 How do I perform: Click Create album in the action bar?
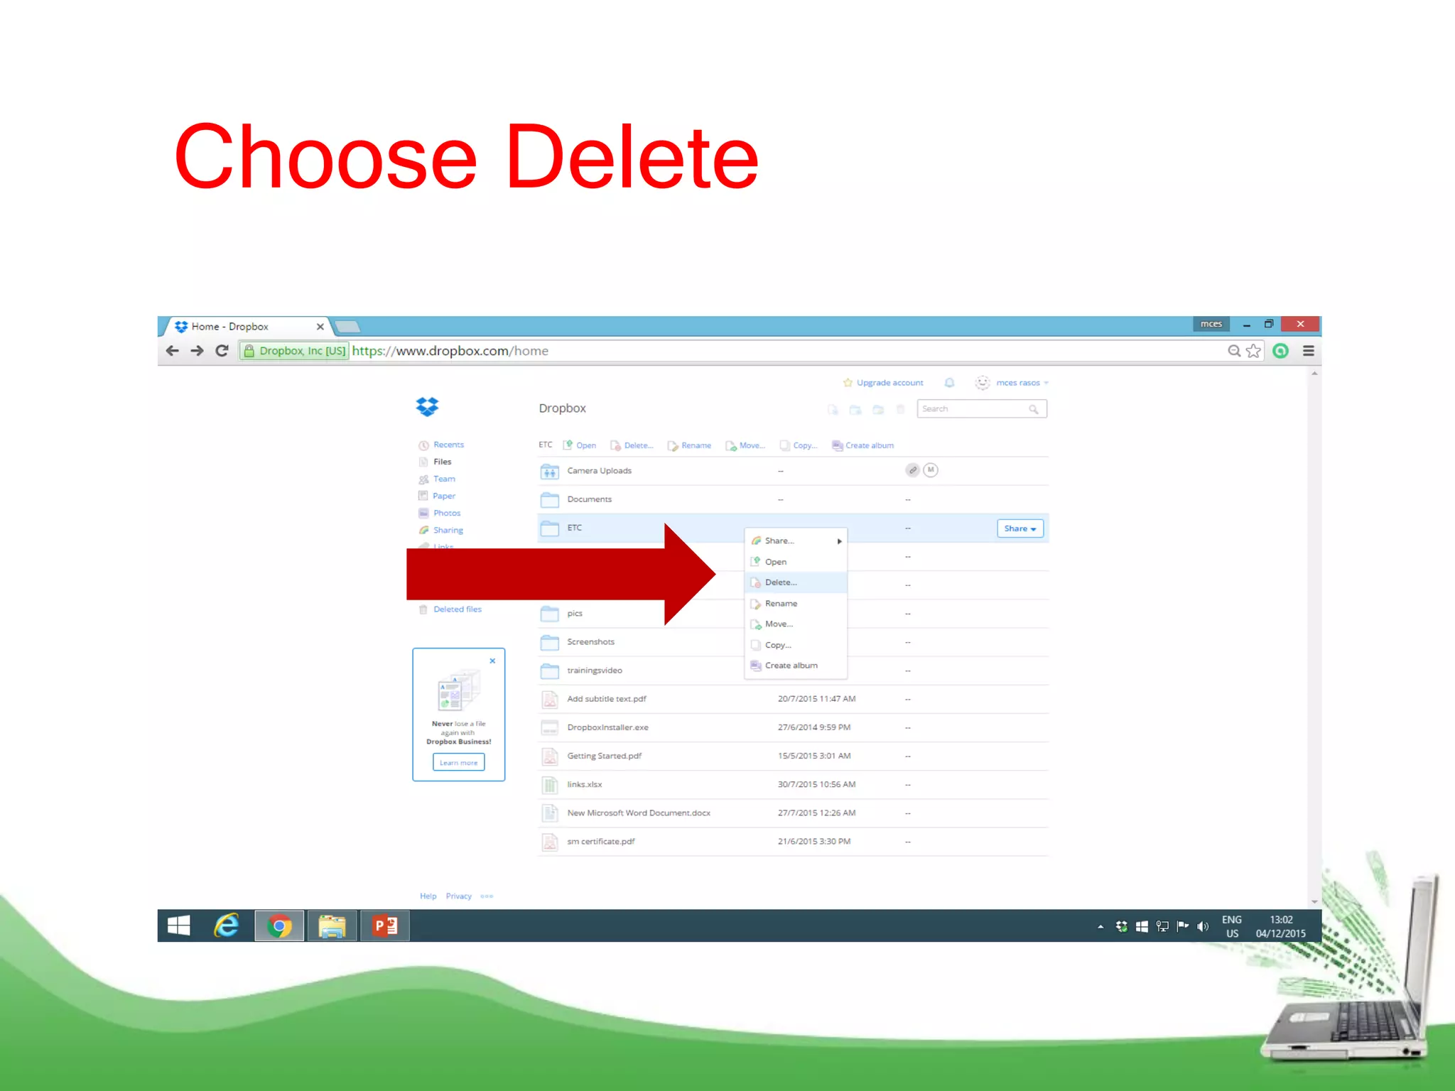pos(863,445)
